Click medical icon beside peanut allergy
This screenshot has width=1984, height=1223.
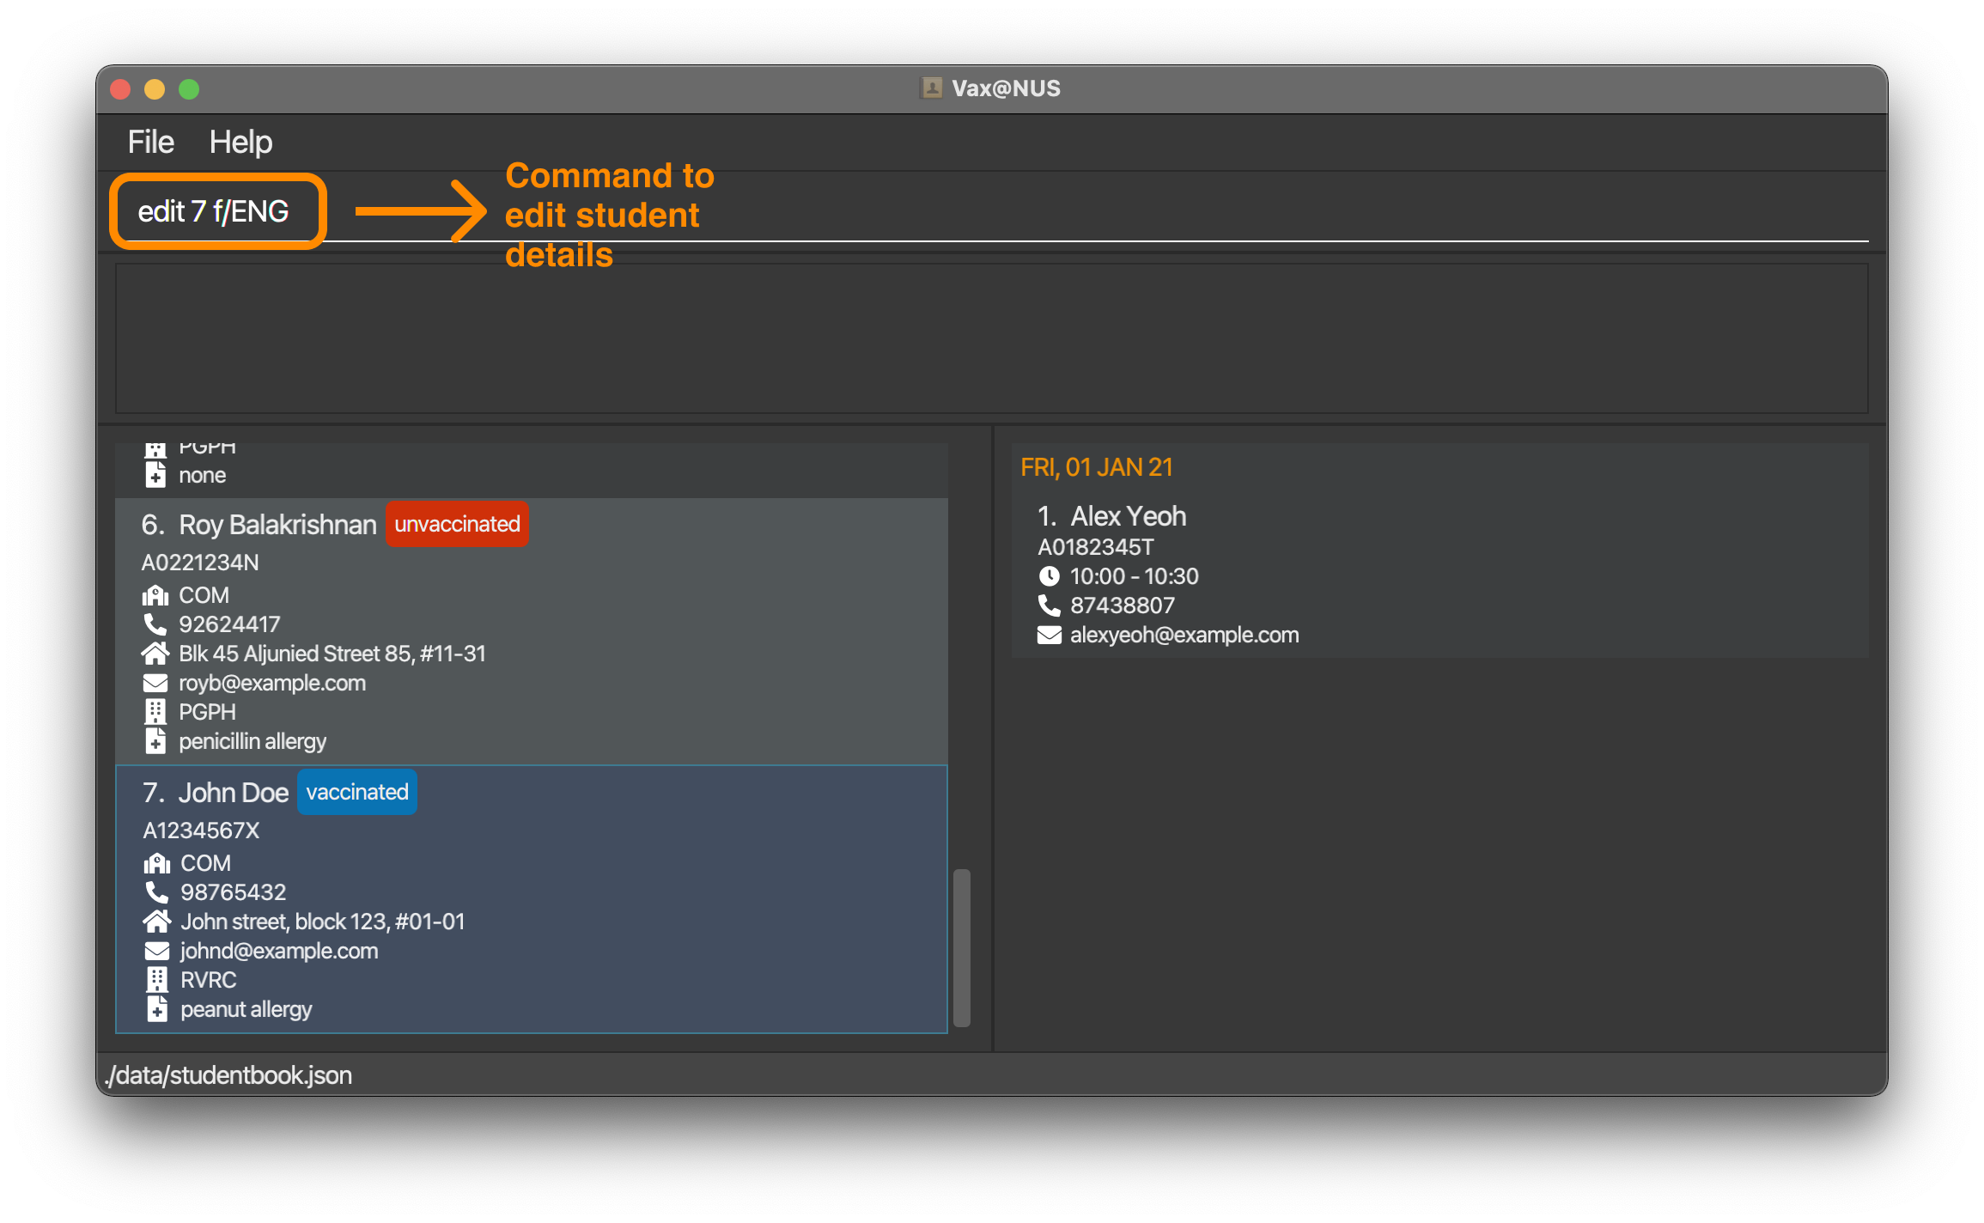tap(157, 1009)
